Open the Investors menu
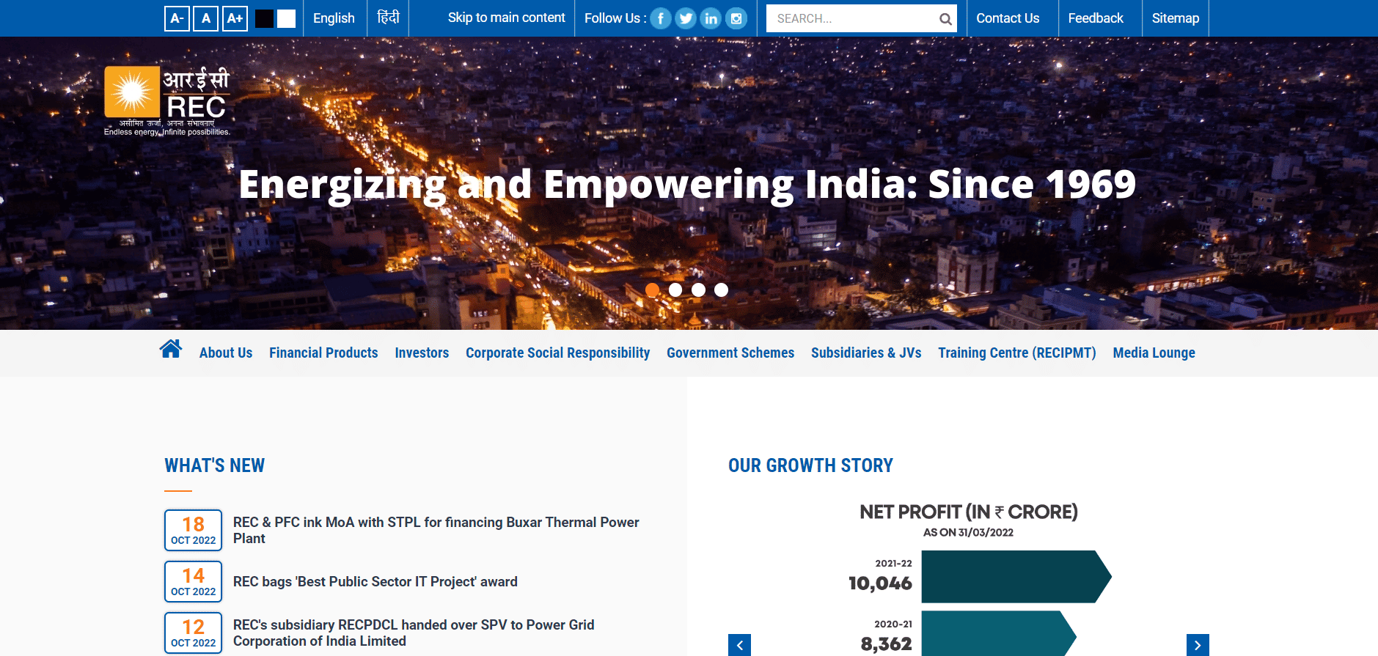 pos(422,353)
